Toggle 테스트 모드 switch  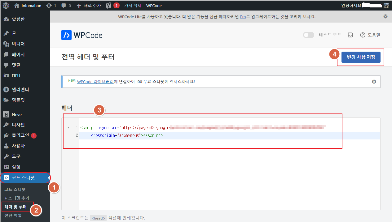click(309, 35)
